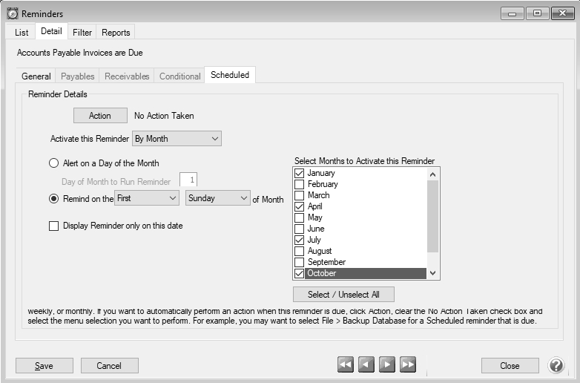Click the Reminders clock icon in title bar
580x383 pixels.
click(x=13, y=14)
